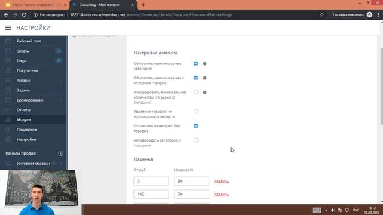The width and height of the screenshot is (383, 215).
Task: Click the Наценка % field containing 80
Action: (191, 181)
